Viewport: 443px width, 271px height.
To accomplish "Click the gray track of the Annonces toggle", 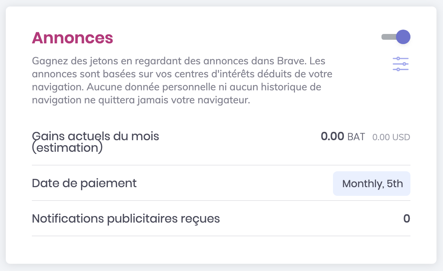I will tap(387, 37).
